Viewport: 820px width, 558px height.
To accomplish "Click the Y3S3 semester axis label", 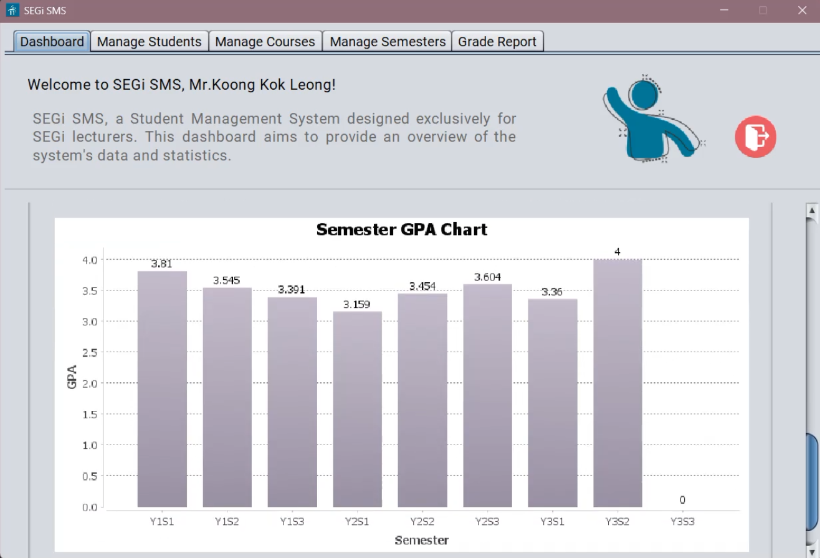I will [682, 521].
